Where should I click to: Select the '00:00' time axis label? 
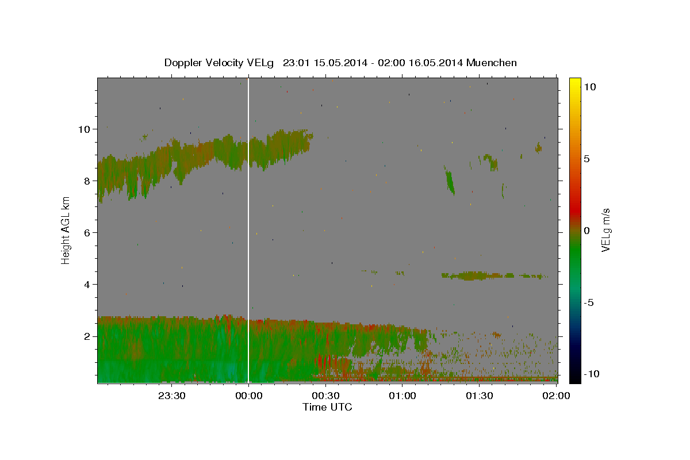248,396
